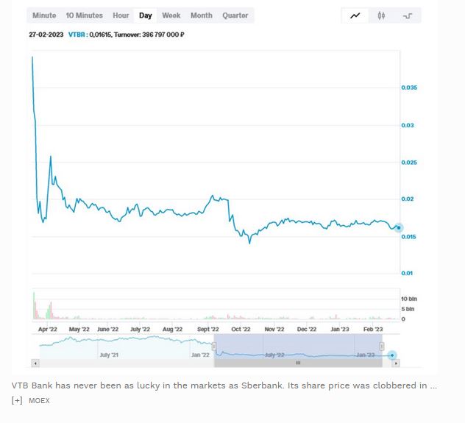Grab the left navigator range handle
Screen dimensions: 465x423
click(x=214, y=346)
